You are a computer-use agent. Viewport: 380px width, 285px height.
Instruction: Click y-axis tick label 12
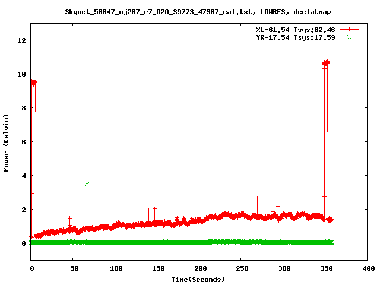click(22, 40)
